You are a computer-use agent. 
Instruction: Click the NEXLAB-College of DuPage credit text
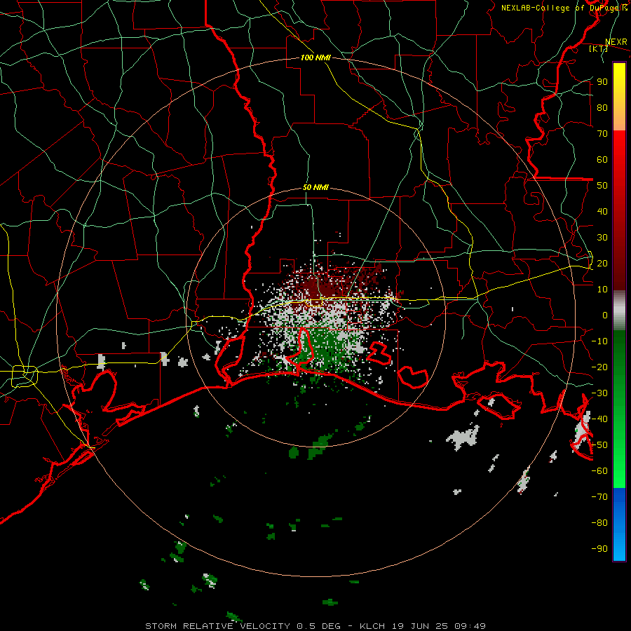tap(564, 8)
